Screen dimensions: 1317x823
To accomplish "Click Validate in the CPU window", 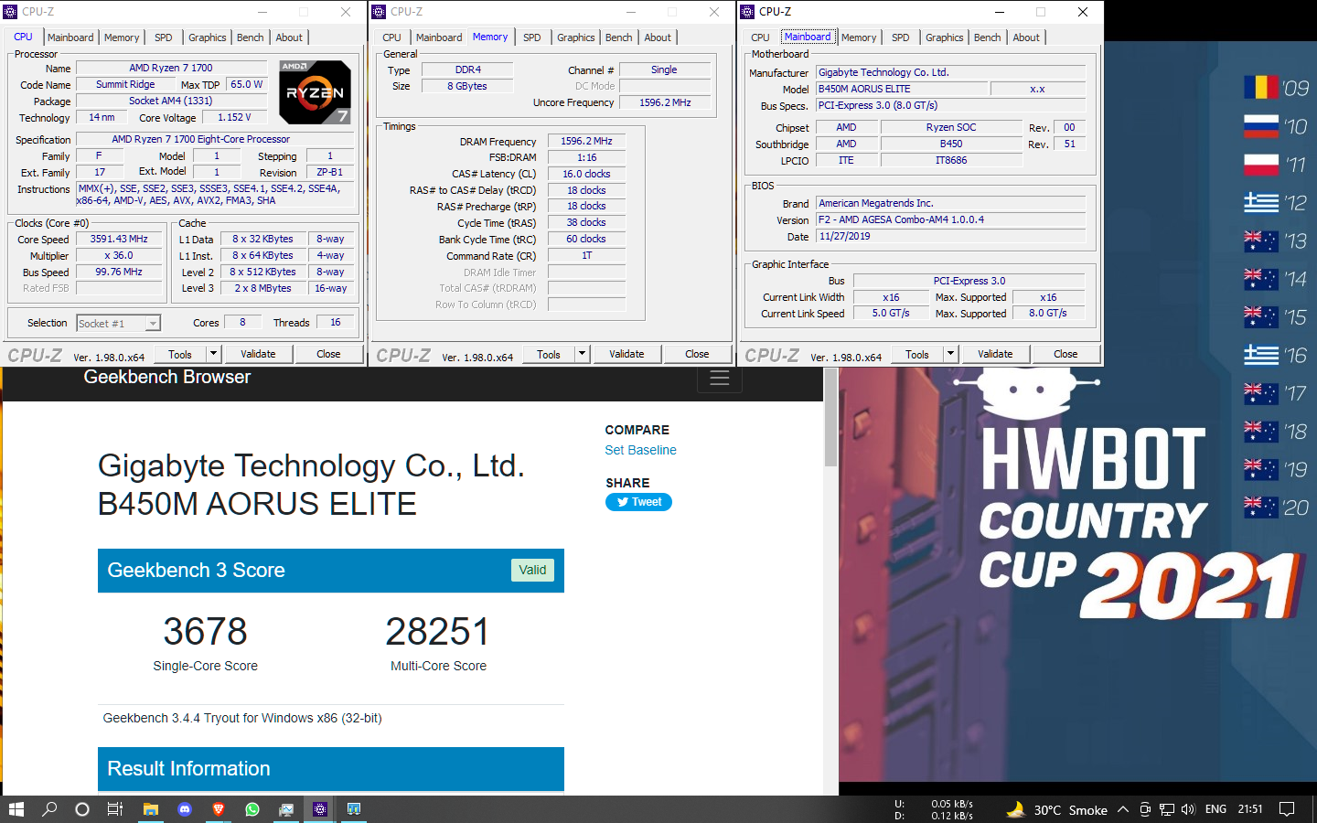I will [258, 354].
